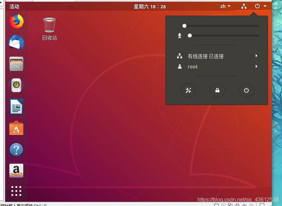Launch the Amazon shortcut
Screen dimensions: 282x206
click(16, 171)
